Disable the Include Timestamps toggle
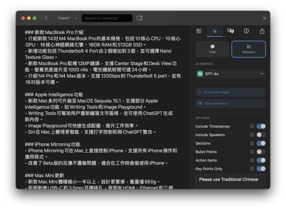 [x=261, y=126]
